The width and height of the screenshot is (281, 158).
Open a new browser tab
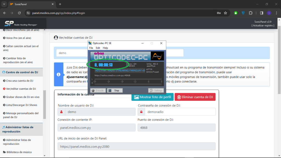coord(60,4)
